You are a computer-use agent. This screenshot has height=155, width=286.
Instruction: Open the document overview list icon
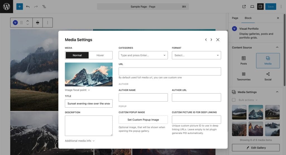click(44, 7)
